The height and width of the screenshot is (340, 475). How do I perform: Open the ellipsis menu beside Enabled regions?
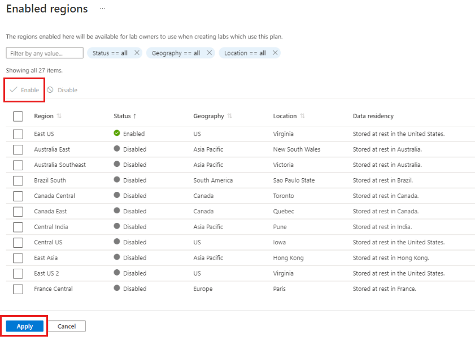[102, 9]
